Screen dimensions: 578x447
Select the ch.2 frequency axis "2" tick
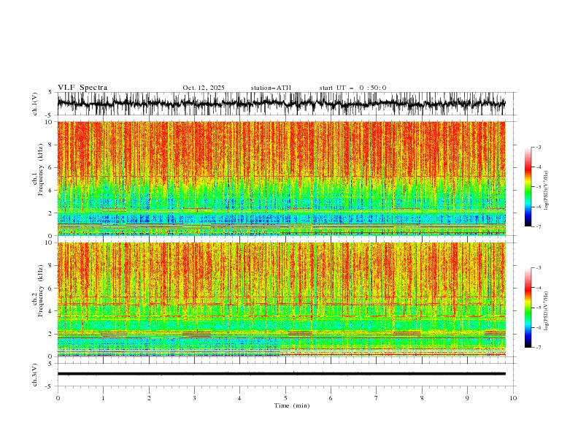(x=52, y=334)
